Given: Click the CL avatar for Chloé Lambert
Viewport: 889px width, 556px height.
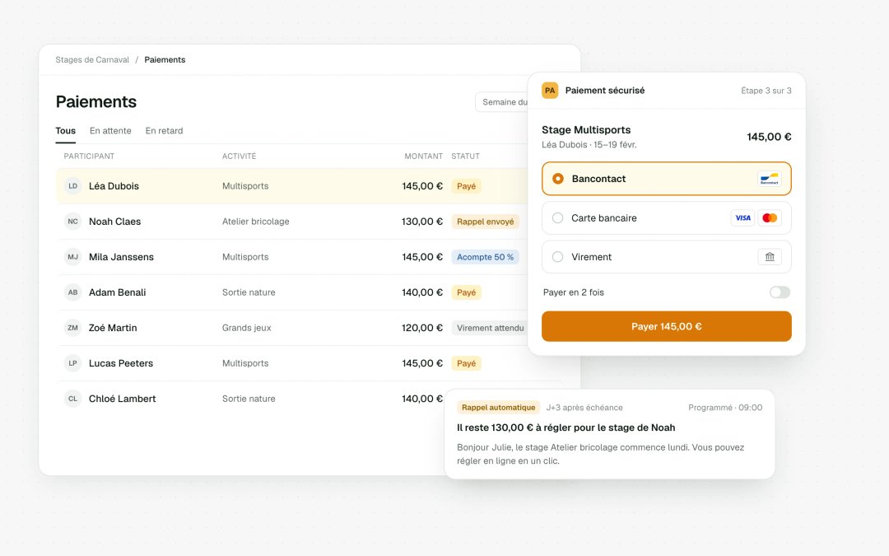Looking at the screenshot, I should (x=72, y=399).
